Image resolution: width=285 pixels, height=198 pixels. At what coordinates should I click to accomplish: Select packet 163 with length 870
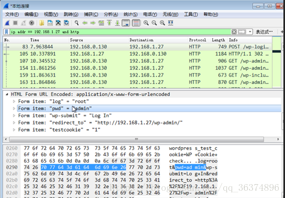coord(137,82)
